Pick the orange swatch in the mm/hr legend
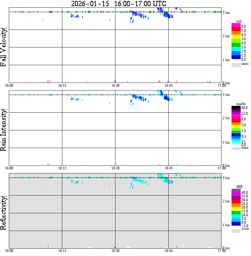Screen dimensions: 251x256 point(236,124)
